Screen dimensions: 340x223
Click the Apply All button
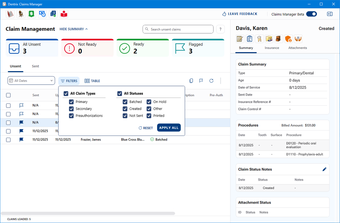pyautogui.click(x=169, y=128)
